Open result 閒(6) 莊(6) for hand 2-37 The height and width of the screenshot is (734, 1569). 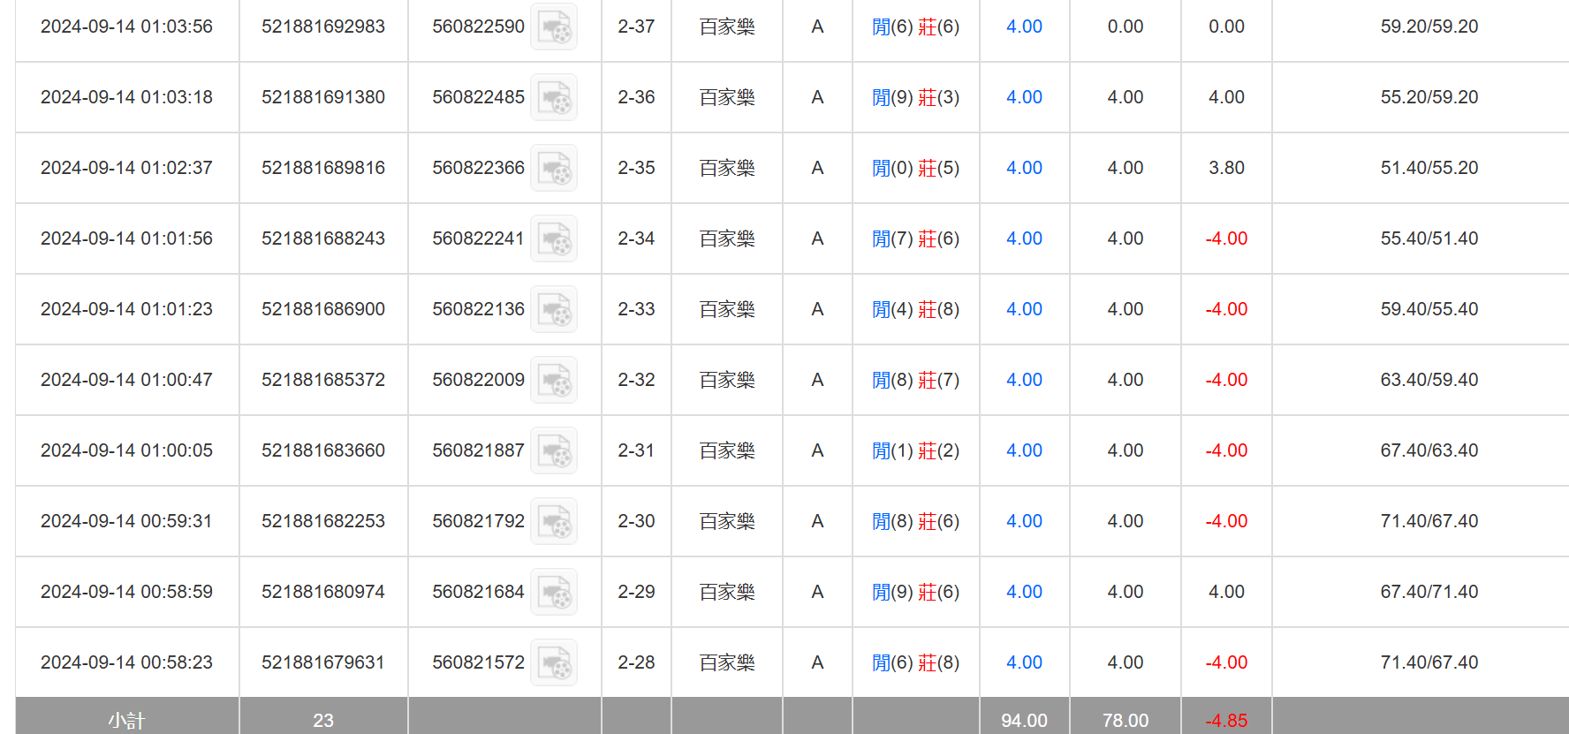[915, 26]
